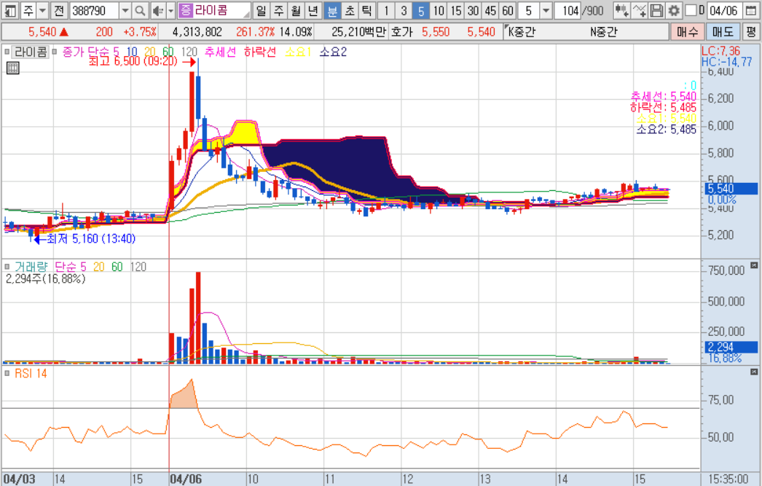Open the stock search magnifier
Viewport: 762px width, 486px height.
[x=140, y=10]
